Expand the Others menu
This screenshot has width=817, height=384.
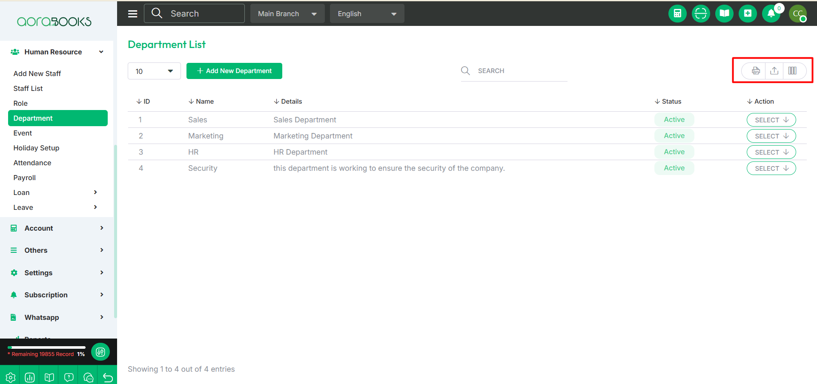[57, 250]
